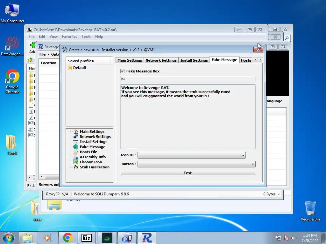Click the green chat icon beside Fake Message
The image size is (326, 244).
tap(76, 147)
